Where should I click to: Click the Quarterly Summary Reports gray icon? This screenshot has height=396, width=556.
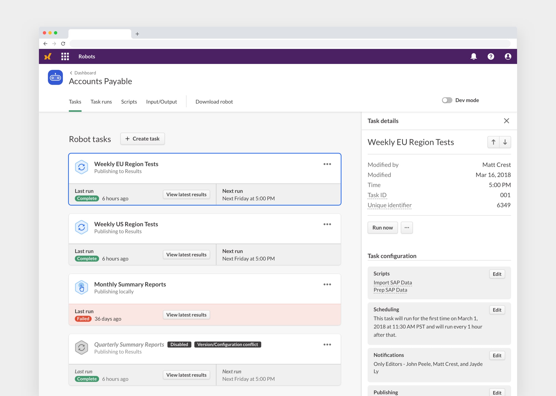[81, 348]
